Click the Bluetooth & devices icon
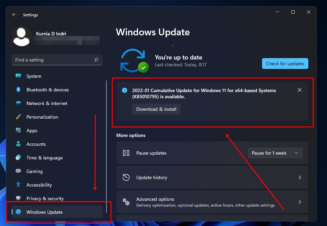This screenshot has width=327, height=226. [18, 90]
